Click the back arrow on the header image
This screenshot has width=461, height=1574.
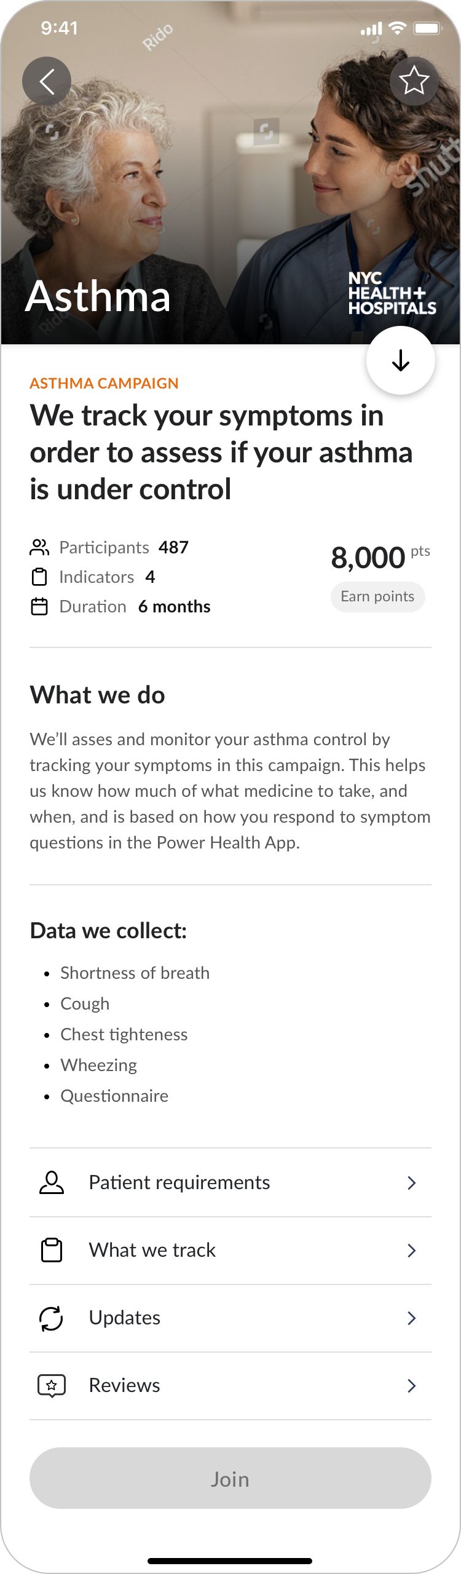(47, 80)
